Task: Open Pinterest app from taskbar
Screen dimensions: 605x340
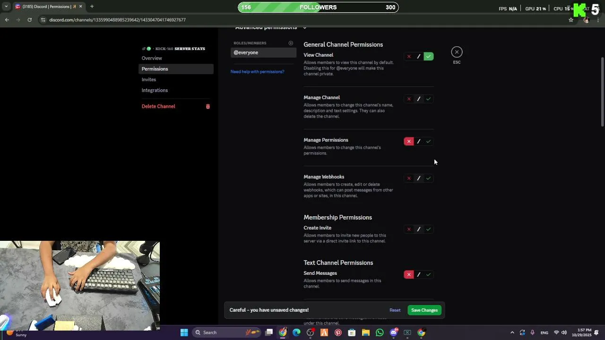Action: coord(338,332)
